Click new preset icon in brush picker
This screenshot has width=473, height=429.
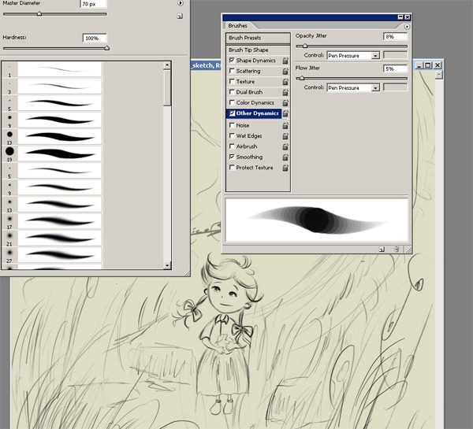(x=180, y=16)
